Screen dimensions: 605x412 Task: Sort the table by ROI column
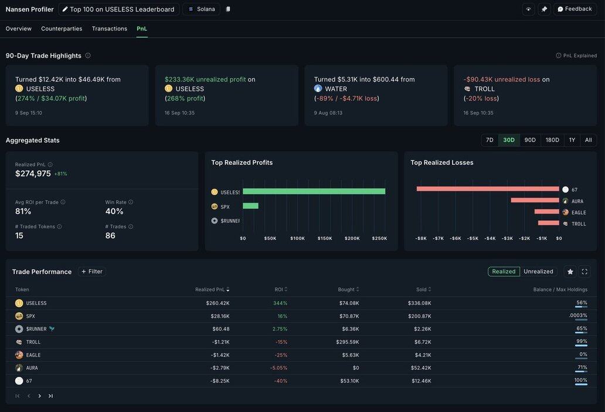pyautogui.click(x=281, y=289)
